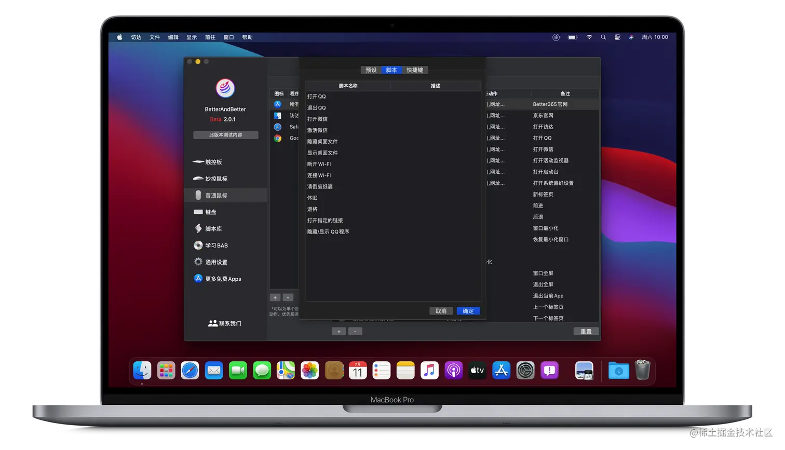
Task: Switch to the 脚本 tab
Action: pyautogui.click(x=391, y=70)
